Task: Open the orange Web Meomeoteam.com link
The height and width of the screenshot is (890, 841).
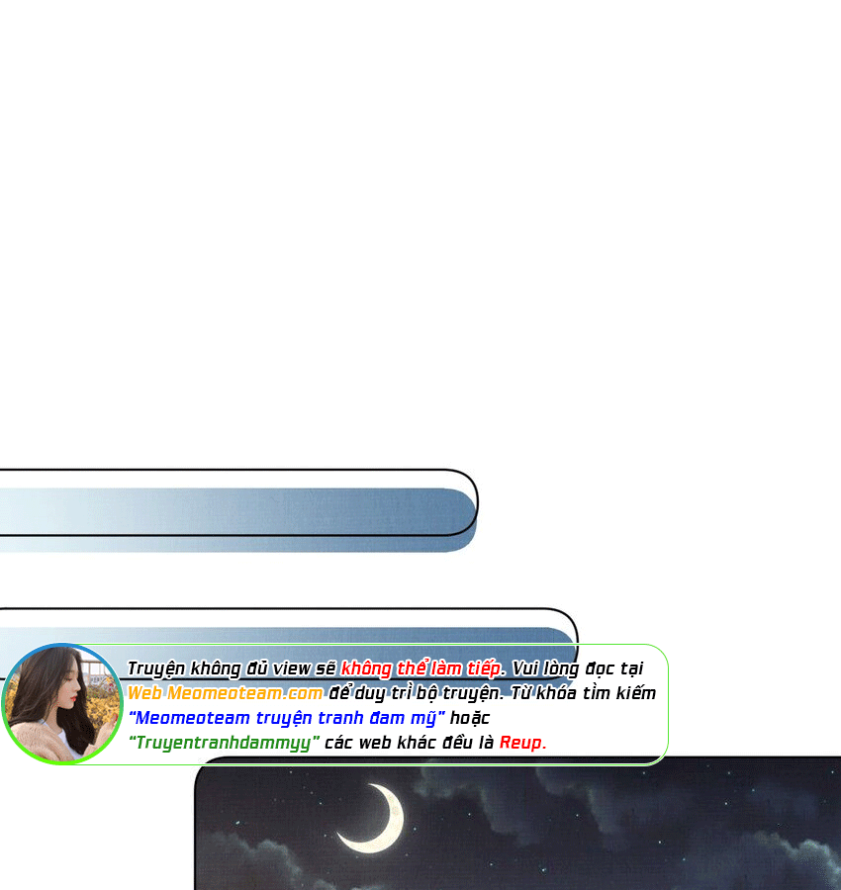Action: click(225, 693)
